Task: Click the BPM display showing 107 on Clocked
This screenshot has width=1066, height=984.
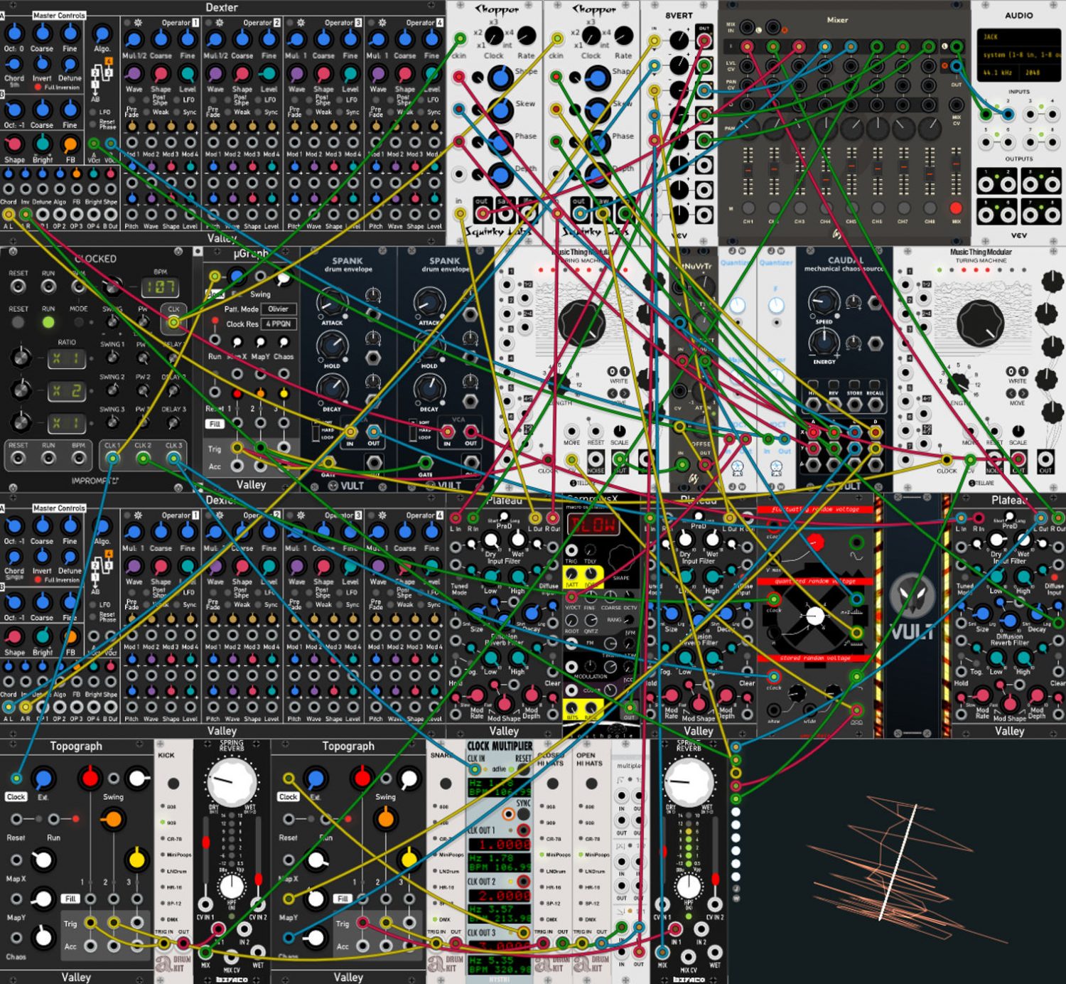Action: click(x=159, y=287)
